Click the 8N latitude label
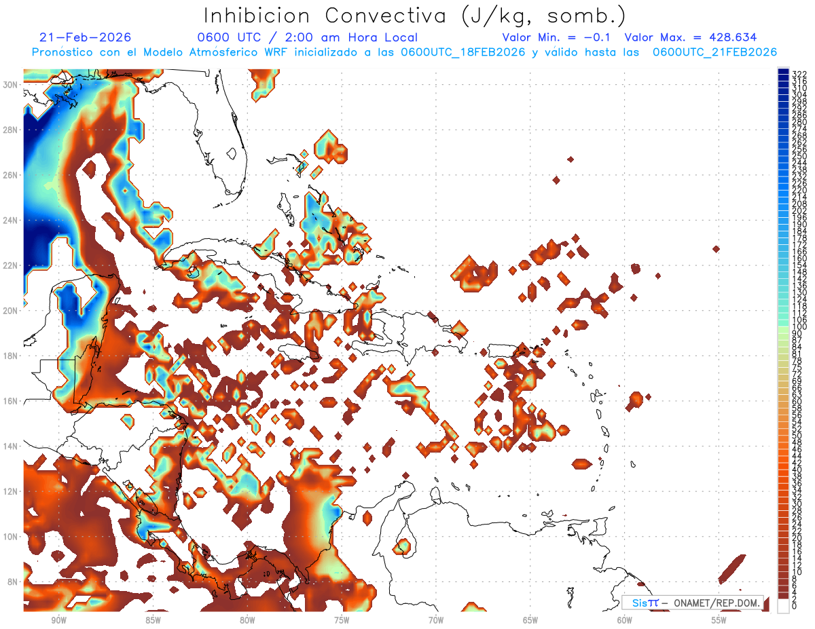The height and width of the screenshot is (629, 815). tap(14, 582)
